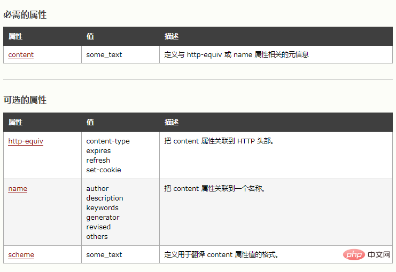
Task: Click the generator value text
Action: pos(103,217)
